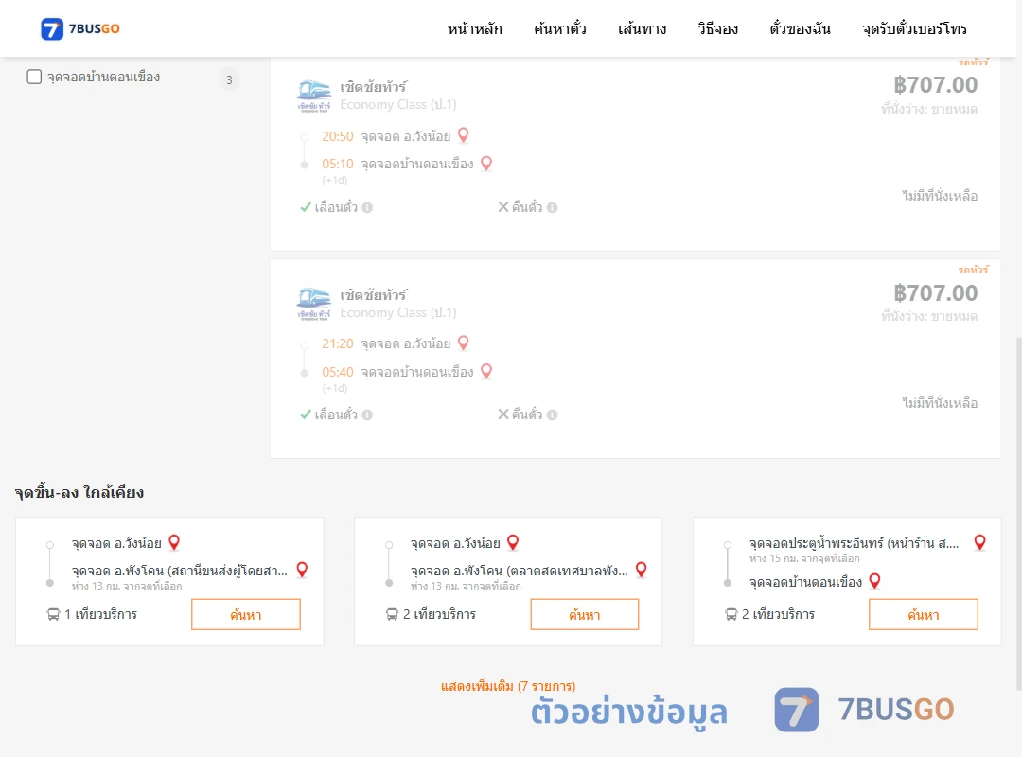Open map pin for 20:50 จุดจอด อ.วังน้อย

[464, 135]
